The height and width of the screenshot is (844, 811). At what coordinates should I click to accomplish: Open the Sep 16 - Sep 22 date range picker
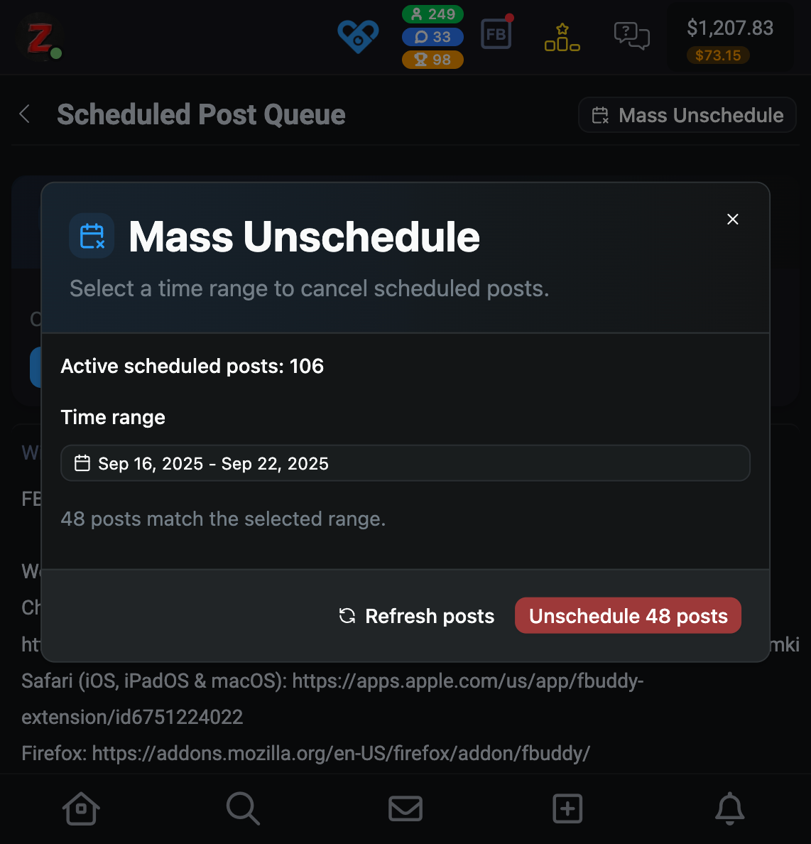point(405,462)
